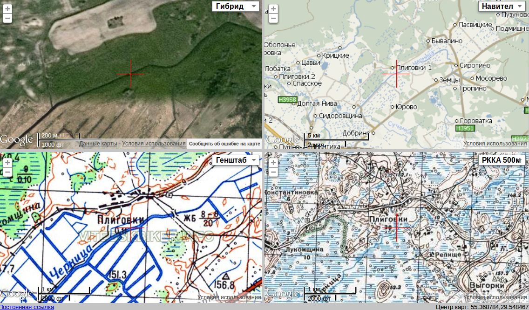Click Плиговки 1 village on Навител map
Viewport: 529px width, 310px height.
point(414,68)
